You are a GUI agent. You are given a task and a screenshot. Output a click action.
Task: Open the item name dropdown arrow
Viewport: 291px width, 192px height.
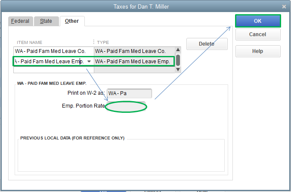click(89, 62)
